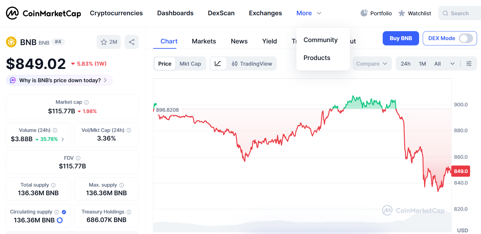Click the share icon next to BNB
This screenshot has height=234, width=481.
coord(131,42)
